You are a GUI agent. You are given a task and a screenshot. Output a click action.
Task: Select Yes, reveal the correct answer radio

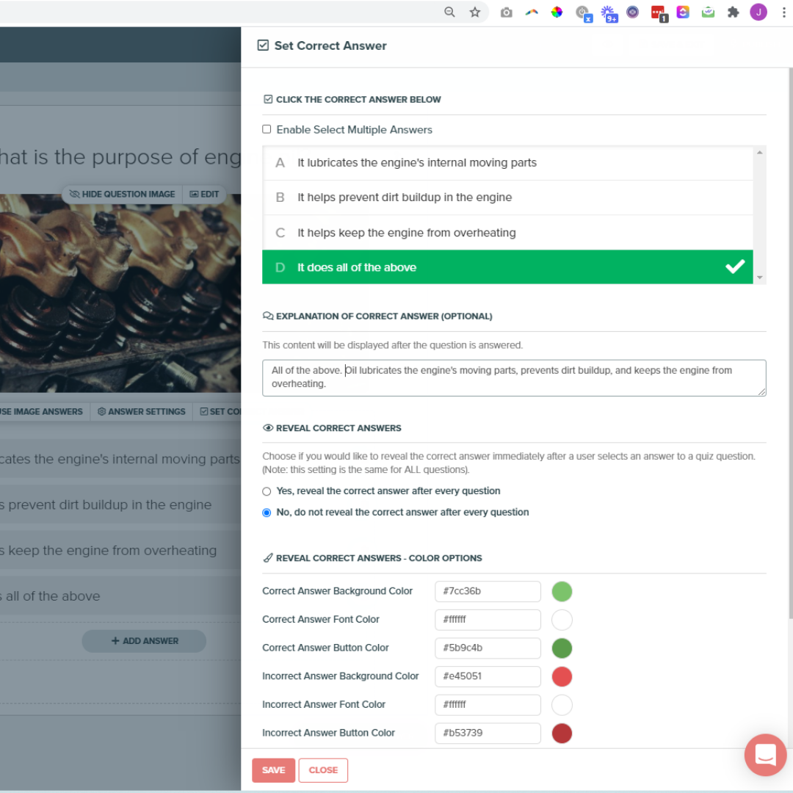[x=267, y=491]
